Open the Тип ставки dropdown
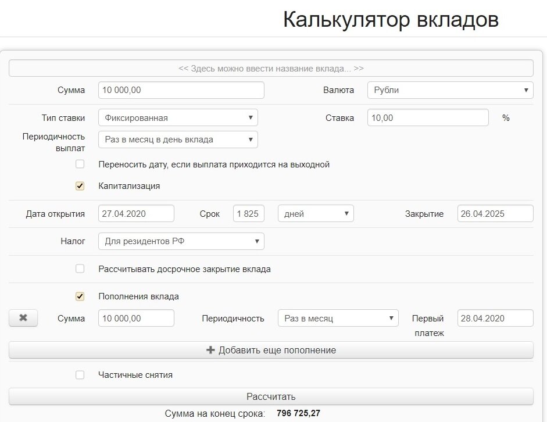Screen dimensions: 547x422 [178, 117]
